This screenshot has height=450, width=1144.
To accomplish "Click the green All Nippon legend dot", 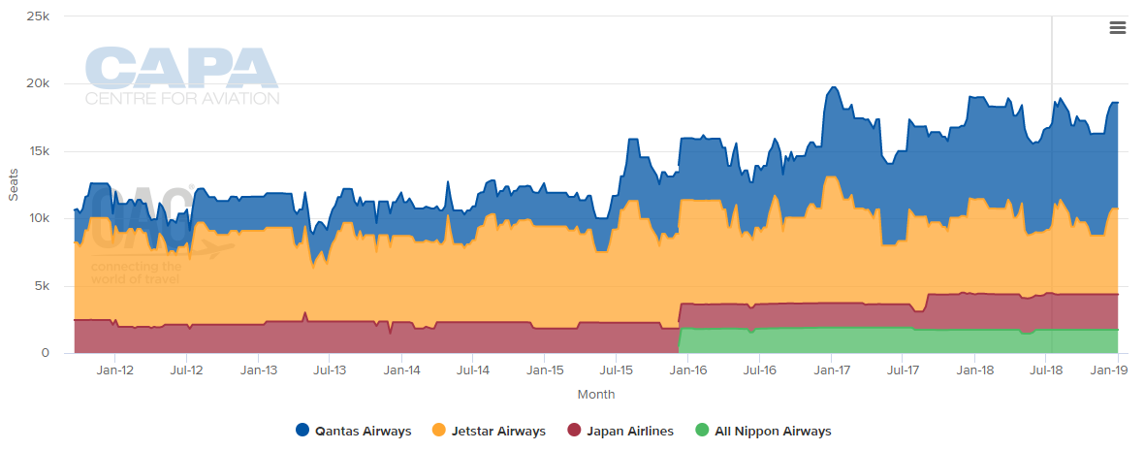I will pyautogui.click(x=702, y=431).
